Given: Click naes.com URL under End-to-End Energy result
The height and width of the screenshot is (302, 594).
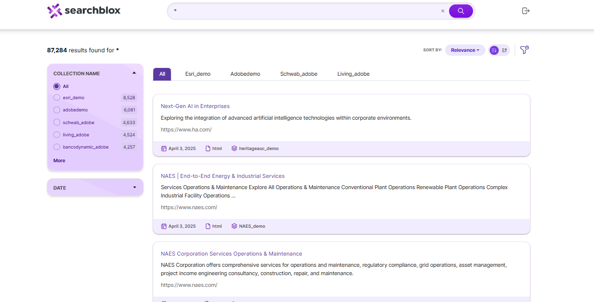Looking at the screenshot, I should 189,207.
